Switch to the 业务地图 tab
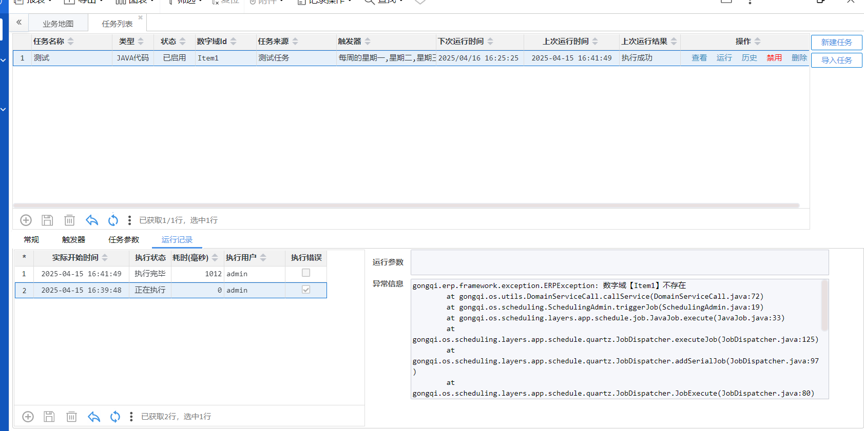 58,24
